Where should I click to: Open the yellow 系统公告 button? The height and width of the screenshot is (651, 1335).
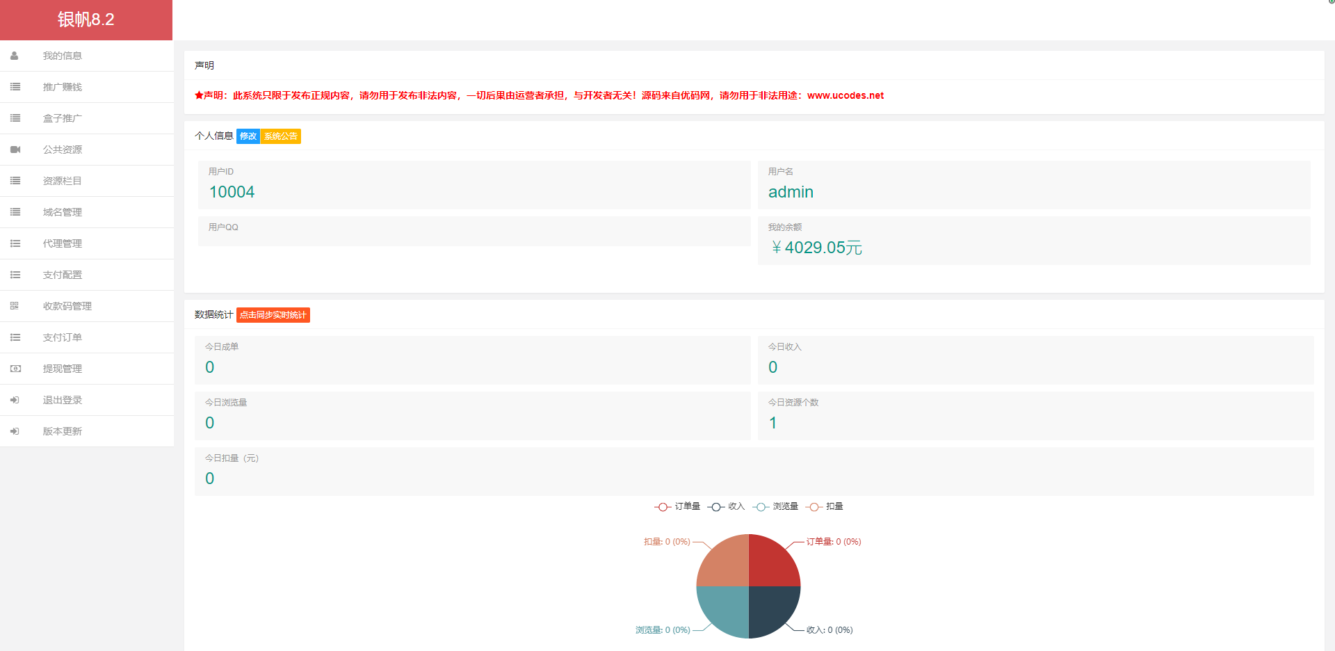(x=280, y=136)
